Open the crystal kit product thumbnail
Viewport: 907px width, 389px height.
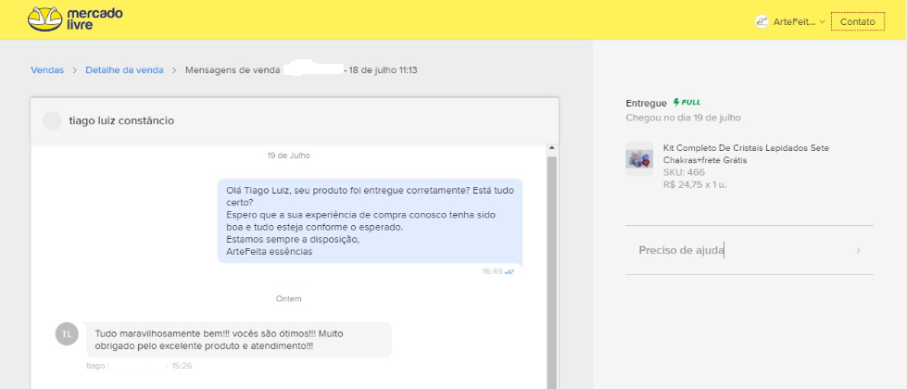tap(639, 159)
